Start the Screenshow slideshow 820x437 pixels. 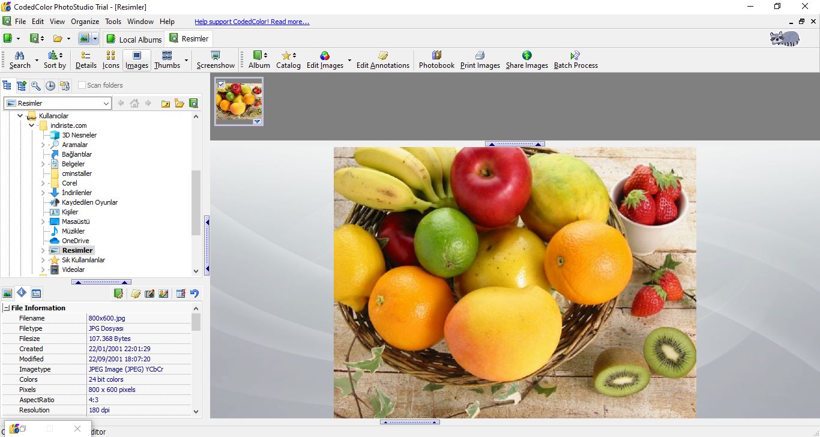click(x=216, y=60)
